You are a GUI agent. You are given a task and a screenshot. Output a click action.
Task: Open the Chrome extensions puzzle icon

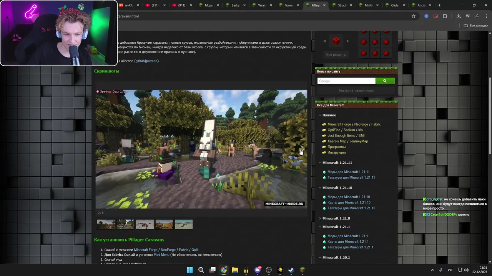(x=445, y=16)
